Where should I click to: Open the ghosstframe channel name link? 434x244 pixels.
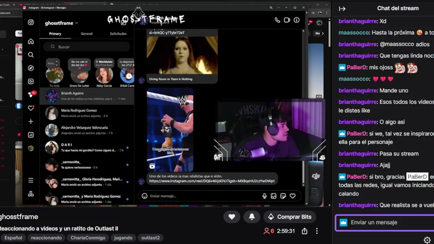pyautogui.click(x=19, y=217)
